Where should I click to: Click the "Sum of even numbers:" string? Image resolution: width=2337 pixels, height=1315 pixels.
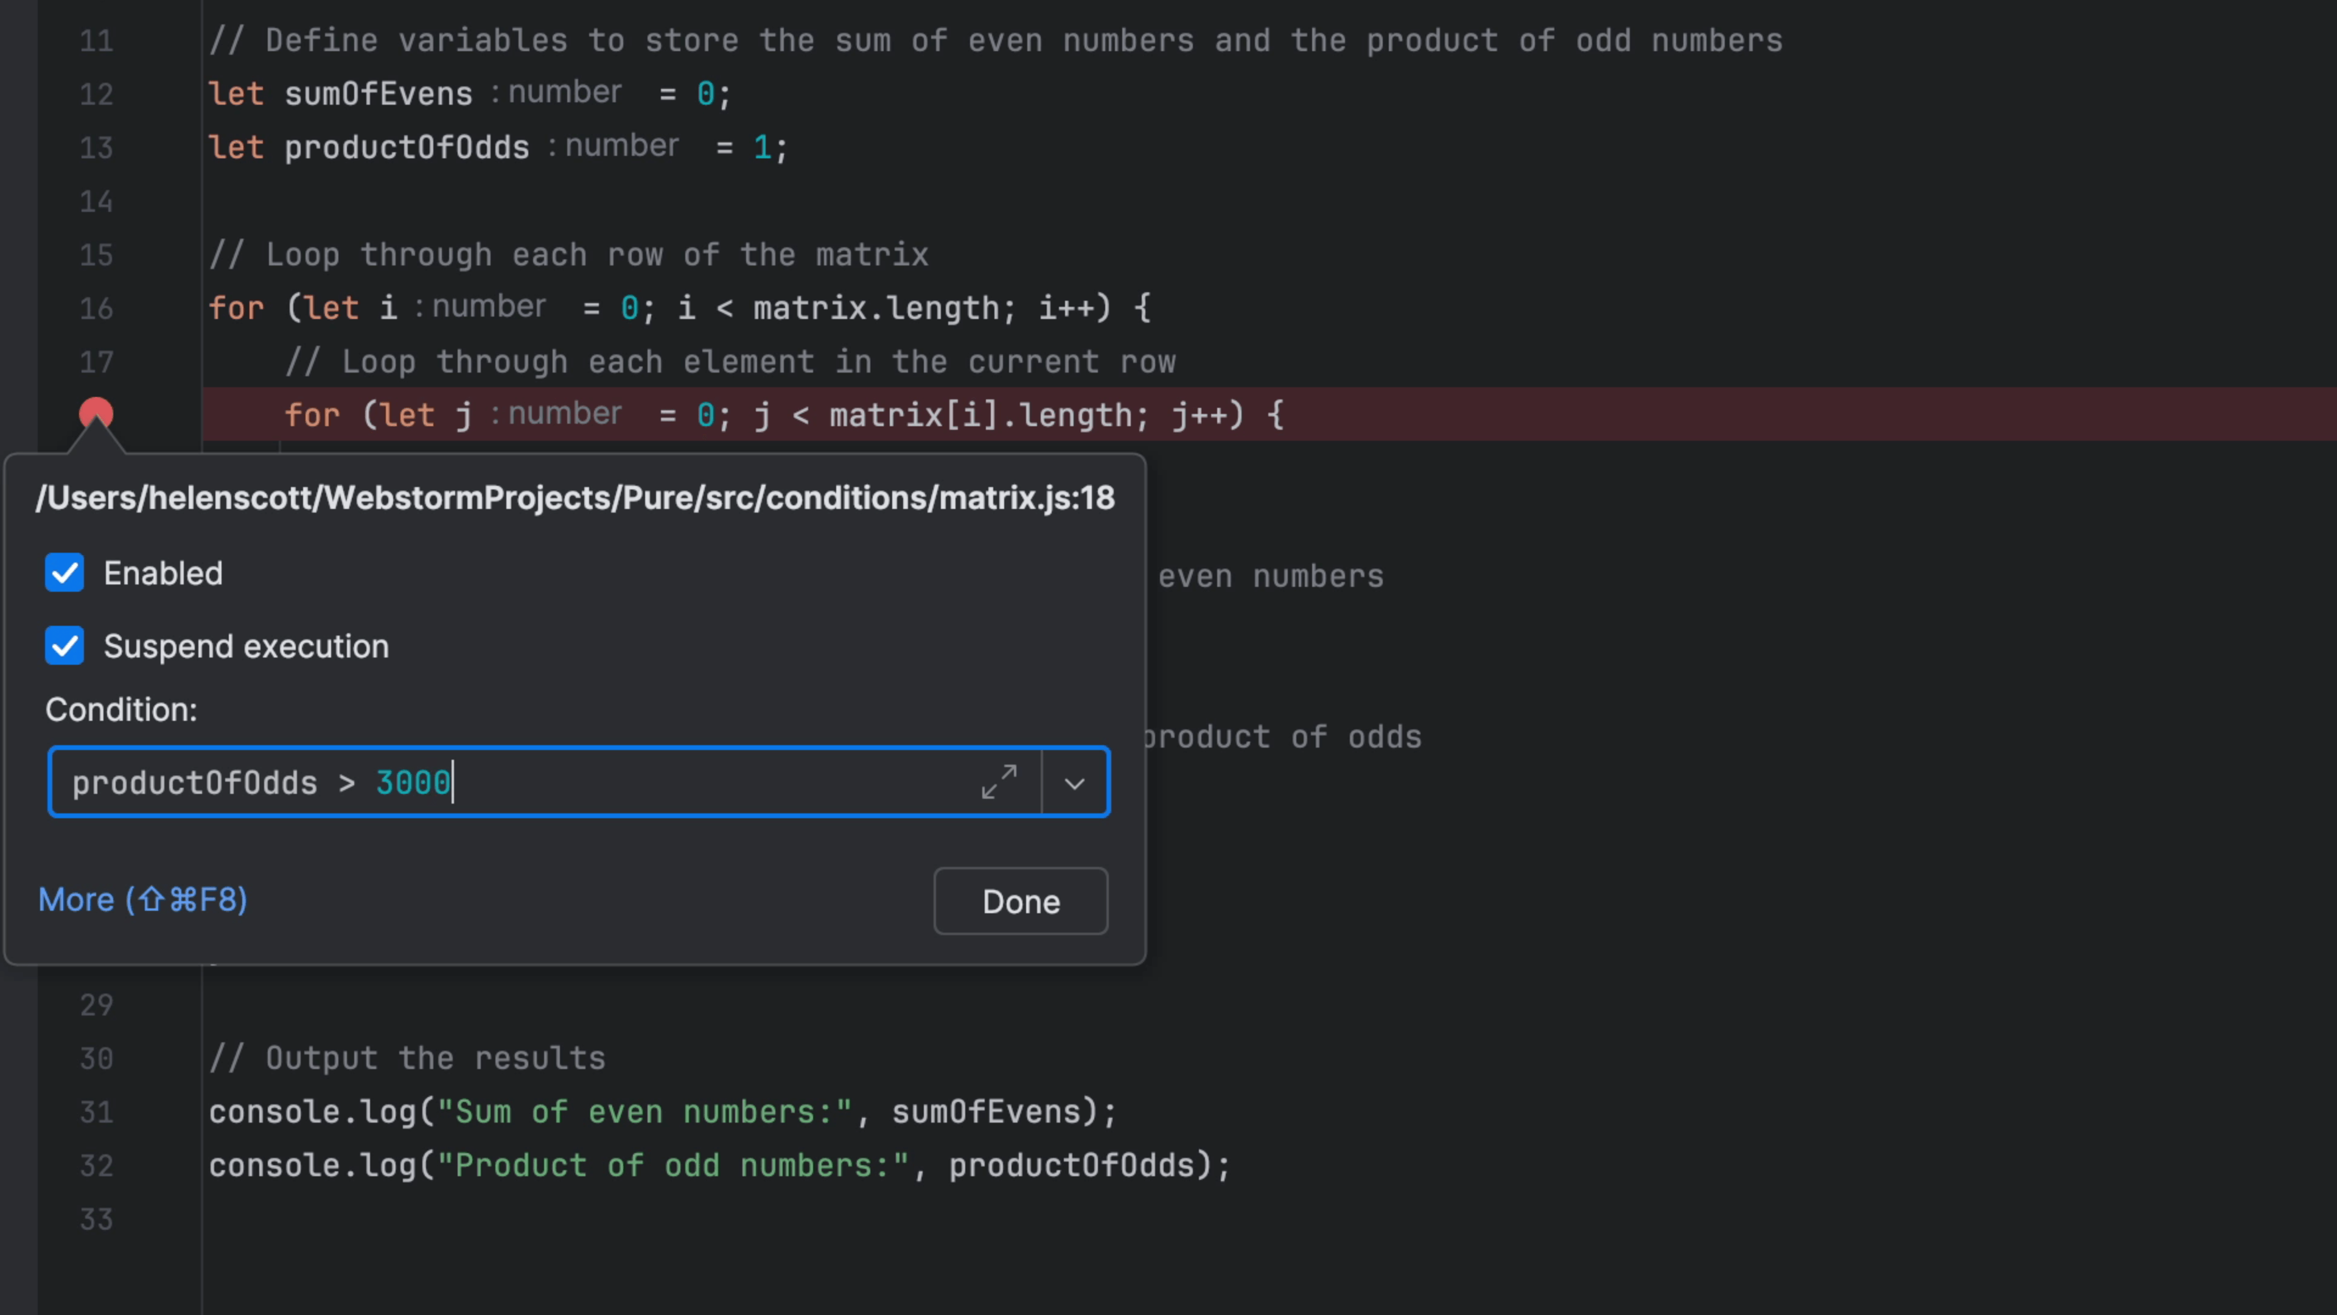pyautogui.click(x=644, y=1112)
